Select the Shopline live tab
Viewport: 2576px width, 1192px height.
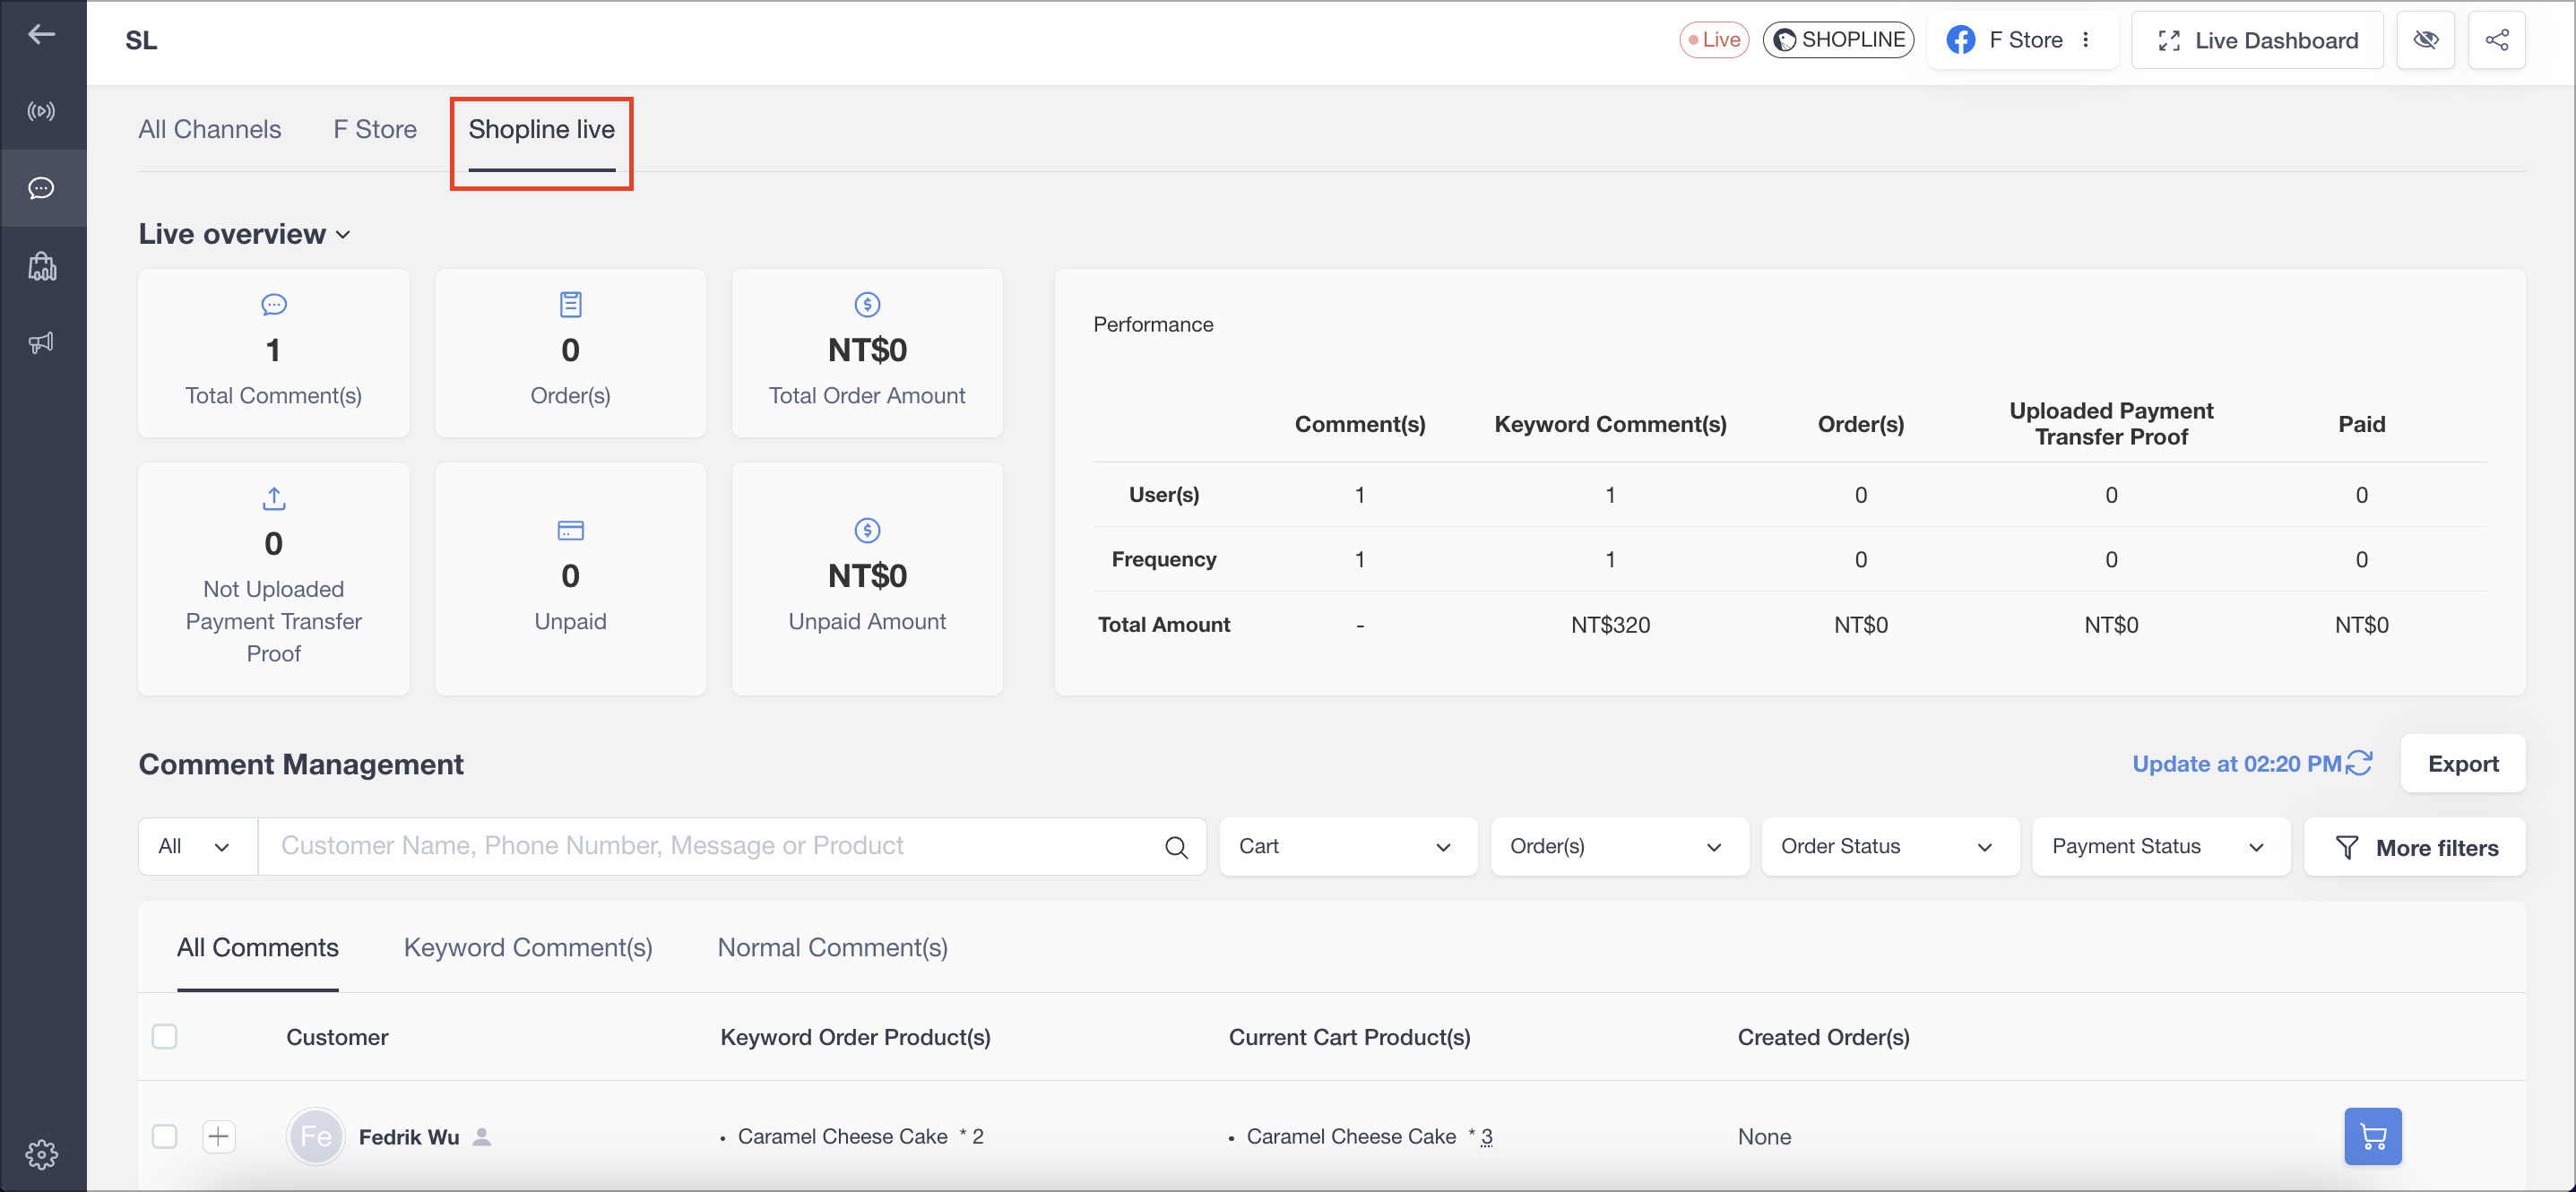tap(541, 130)
